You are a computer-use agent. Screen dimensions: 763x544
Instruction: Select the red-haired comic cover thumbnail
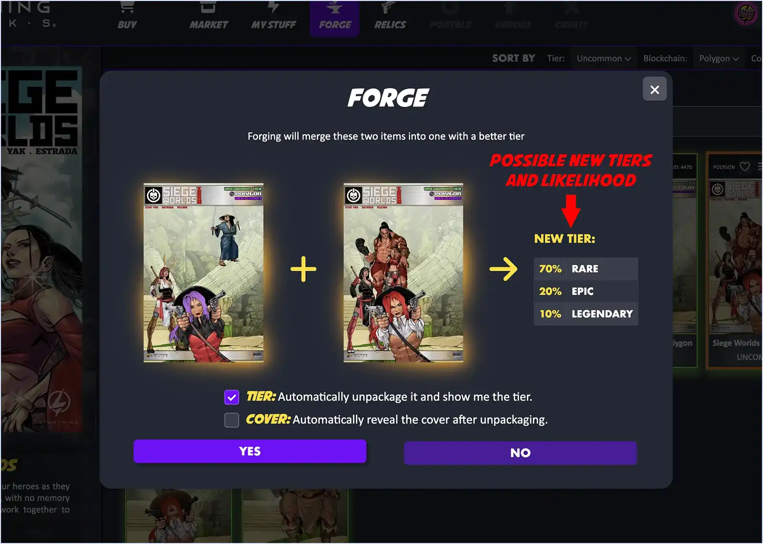tap(403, 273)
